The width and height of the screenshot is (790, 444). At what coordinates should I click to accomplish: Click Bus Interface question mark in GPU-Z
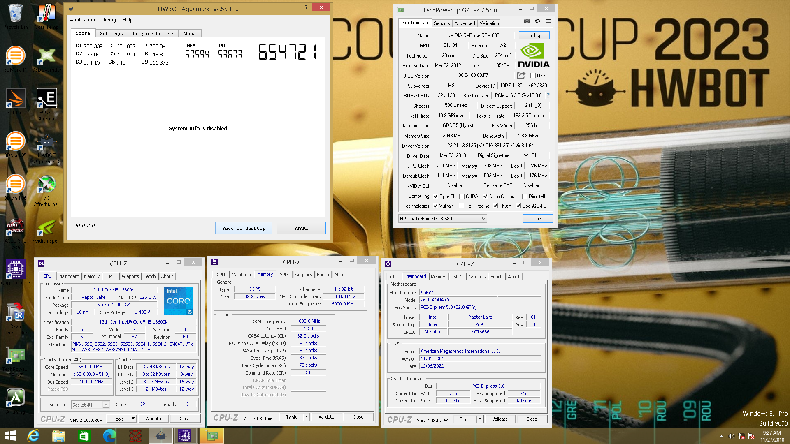548,95
